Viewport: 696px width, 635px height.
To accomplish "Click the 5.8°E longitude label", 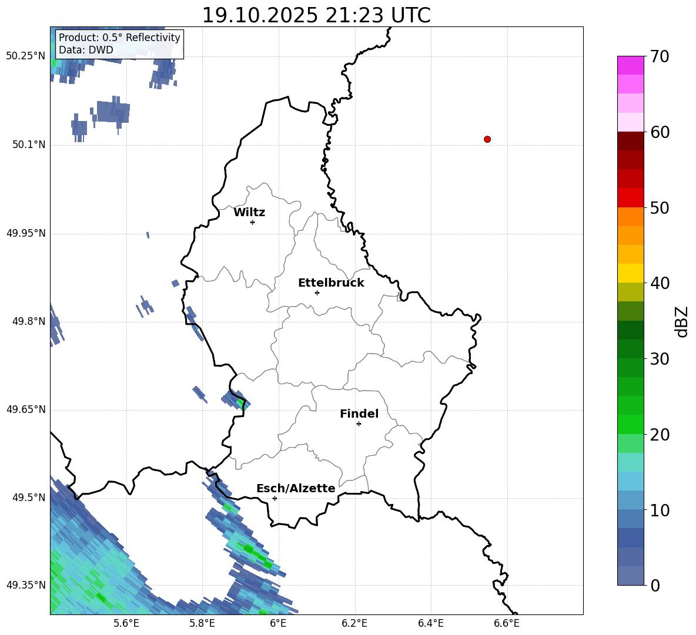I will 202,623.
